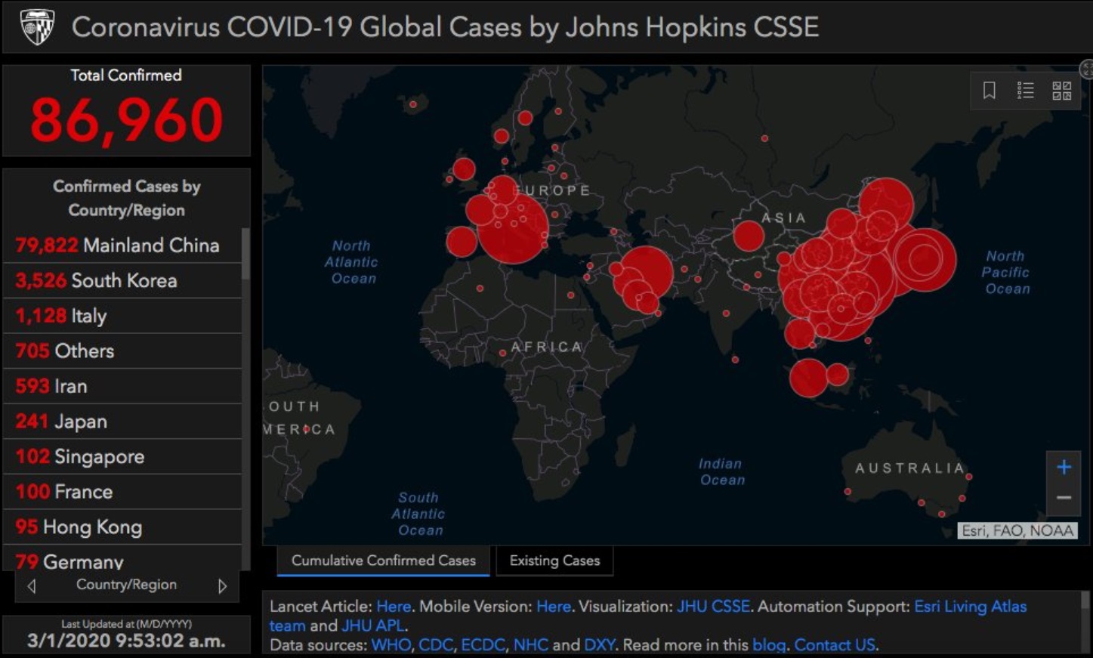Open the Lancet Article 'Here' link

pyautogui.click(x=394, y=607)
